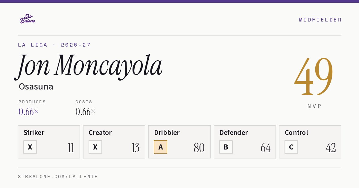This screenshot has height=188, width=359.
Task: Click the Osasuna club name
Action: pyautogui.click(x=36, y=87)
